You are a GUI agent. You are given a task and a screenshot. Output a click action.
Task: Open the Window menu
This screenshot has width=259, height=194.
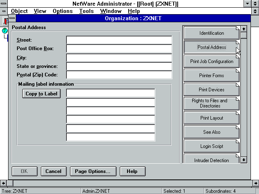(110, 11)
